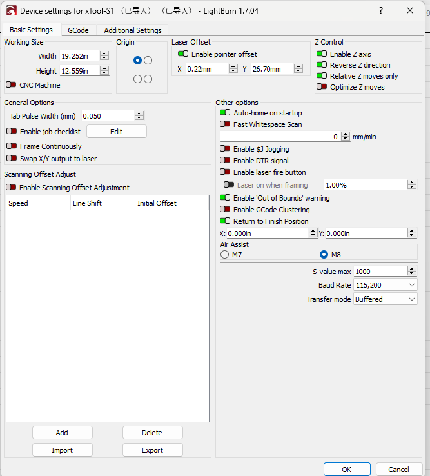This screenshot has width=430, height=476.
Task: Toggle the CNC Machine switch
Action: (11, 84)
